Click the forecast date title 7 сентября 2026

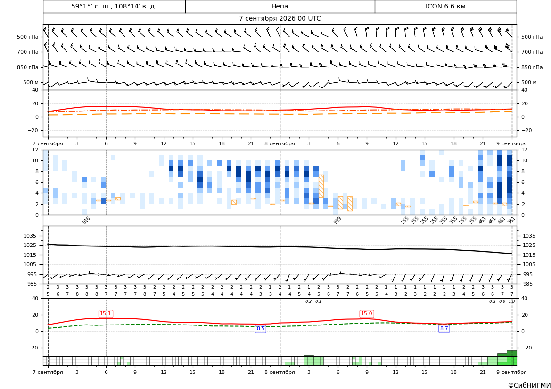pos(280,19)
